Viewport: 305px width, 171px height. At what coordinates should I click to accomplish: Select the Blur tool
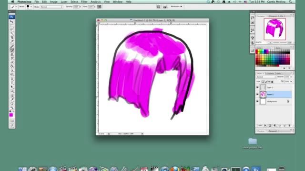pyautogui.click(x=12, y=70)
